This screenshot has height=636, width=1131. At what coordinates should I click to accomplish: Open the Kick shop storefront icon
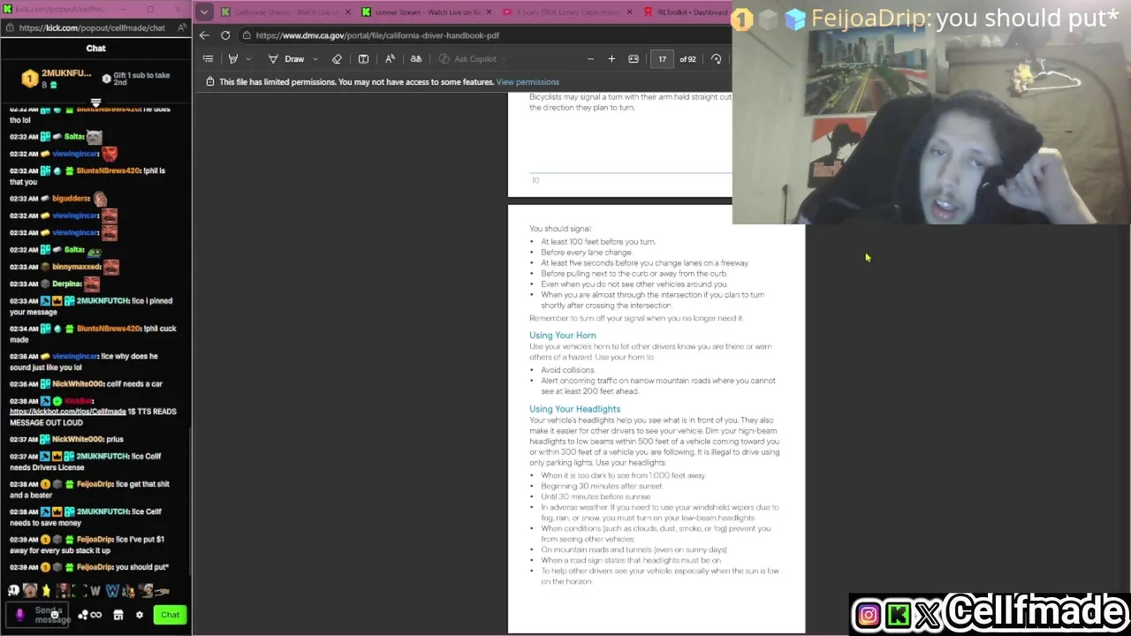pos(118,615)
